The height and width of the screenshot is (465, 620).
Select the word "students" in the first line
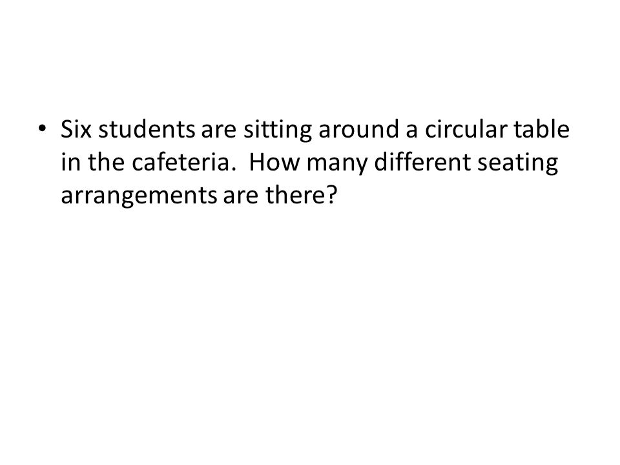pyautogui.click(x=147, y=129)
